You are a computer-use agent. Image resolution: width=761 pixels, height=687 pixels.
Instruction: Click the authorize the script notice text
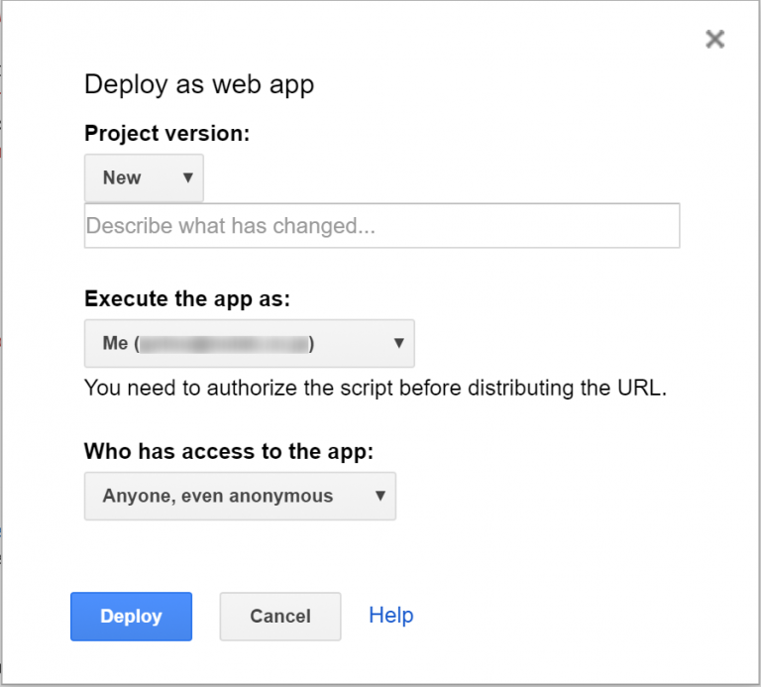pos(376,388)
